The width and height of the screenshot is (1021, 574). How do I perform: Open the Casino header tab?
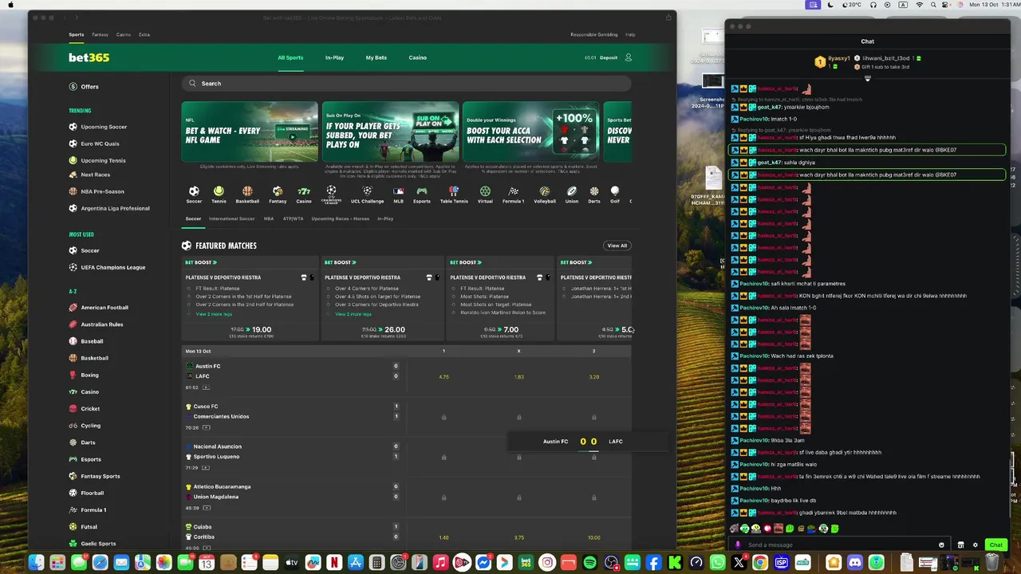(418, 57)
